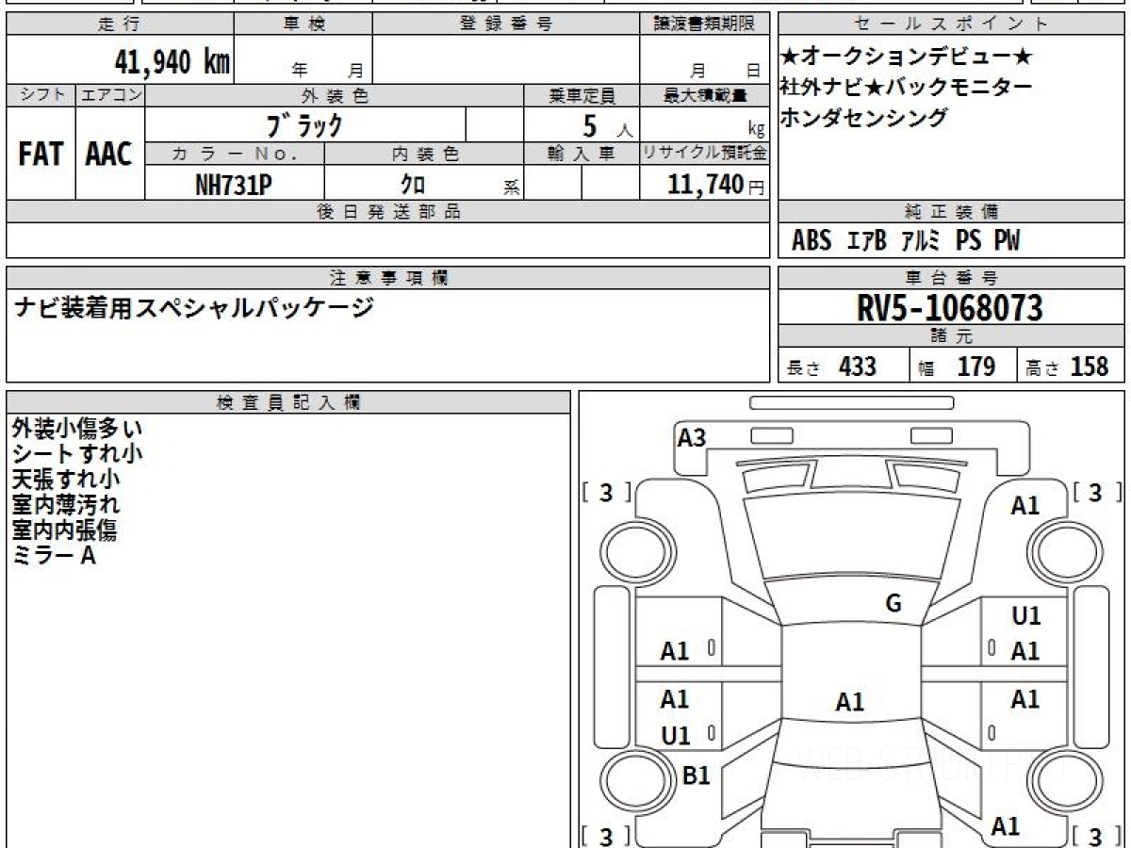Click the 輸入車 header

(582, 154)
